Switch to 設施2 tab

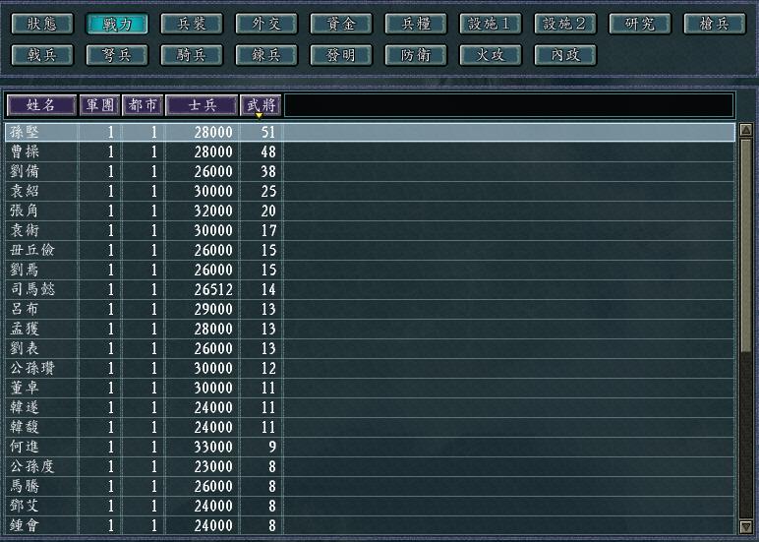click(x=565, y=24)
